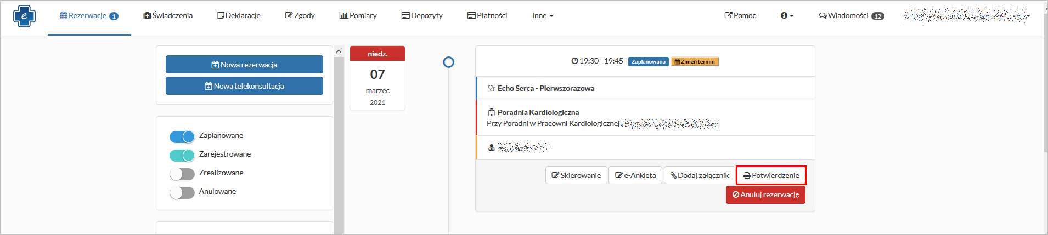
Task: Click the Zmień termin button
Action: coord(695,61)
